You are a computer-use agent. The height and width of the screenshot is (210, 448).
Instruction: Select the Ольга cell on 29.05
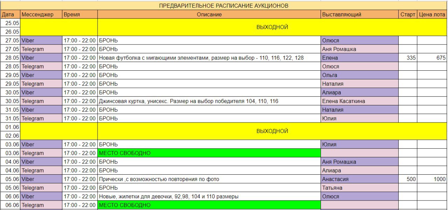(360, 75)
